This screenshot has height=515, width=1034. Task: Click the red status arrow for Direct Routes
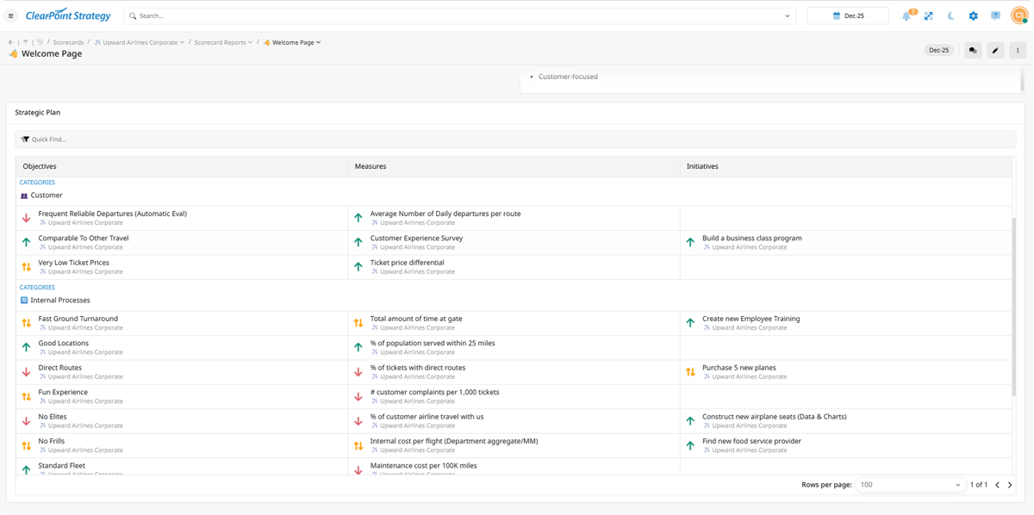coord(26,372)
